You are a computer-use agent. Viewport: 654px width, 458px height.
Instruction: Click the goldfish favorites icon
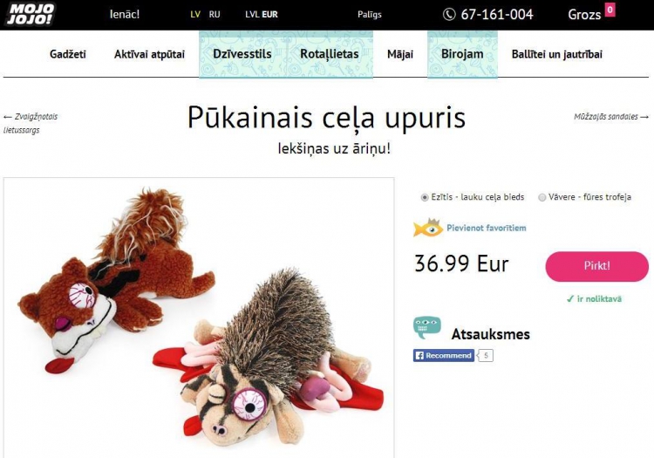[x=428, y=228]
